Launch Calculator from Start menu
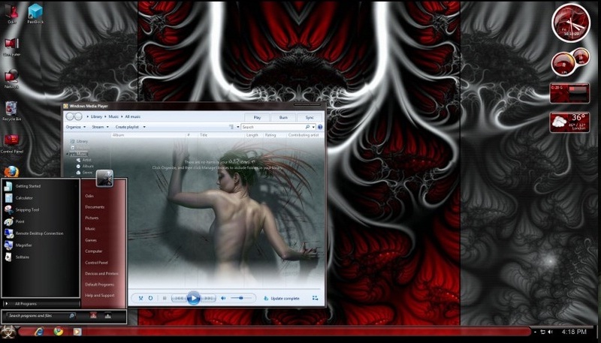The image size is (601, 343). (x=41, y=198)
